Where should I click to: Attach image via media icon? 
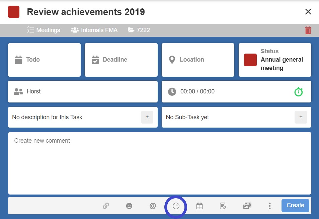pyautogui.click(x=247, y=206)
